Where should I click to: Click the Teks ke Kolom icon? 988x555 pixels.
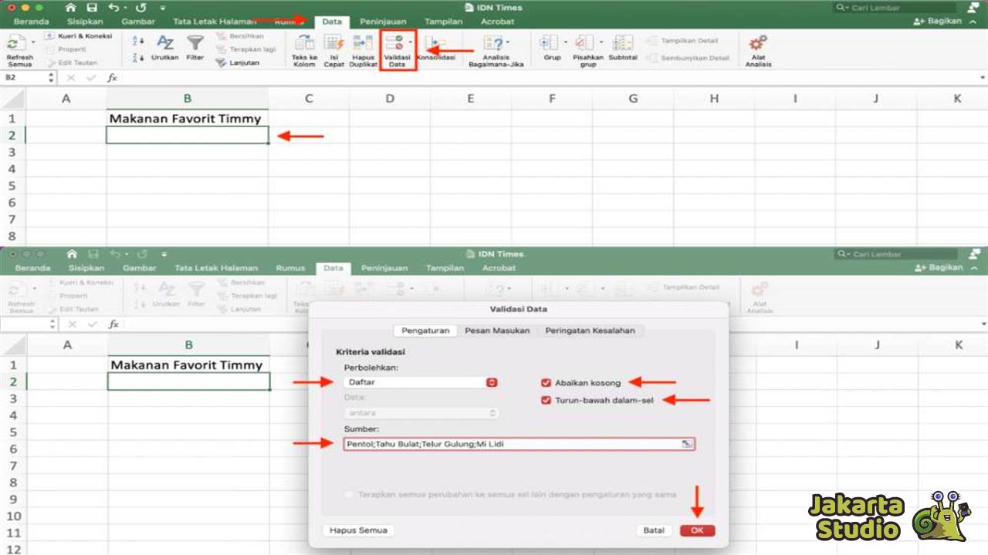tap(304, 48)
